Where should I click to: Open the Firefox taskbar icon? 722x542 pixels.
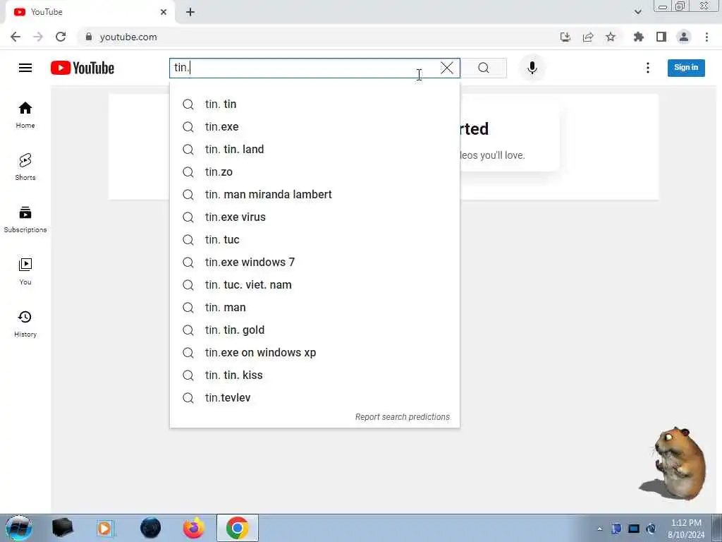[x=194, y=528]
